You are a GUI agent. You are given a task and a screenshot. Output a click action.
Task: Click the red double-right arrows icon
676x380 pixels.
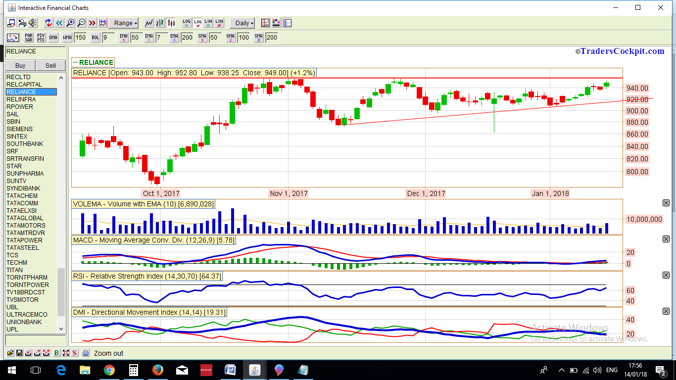tap(92, 23)
